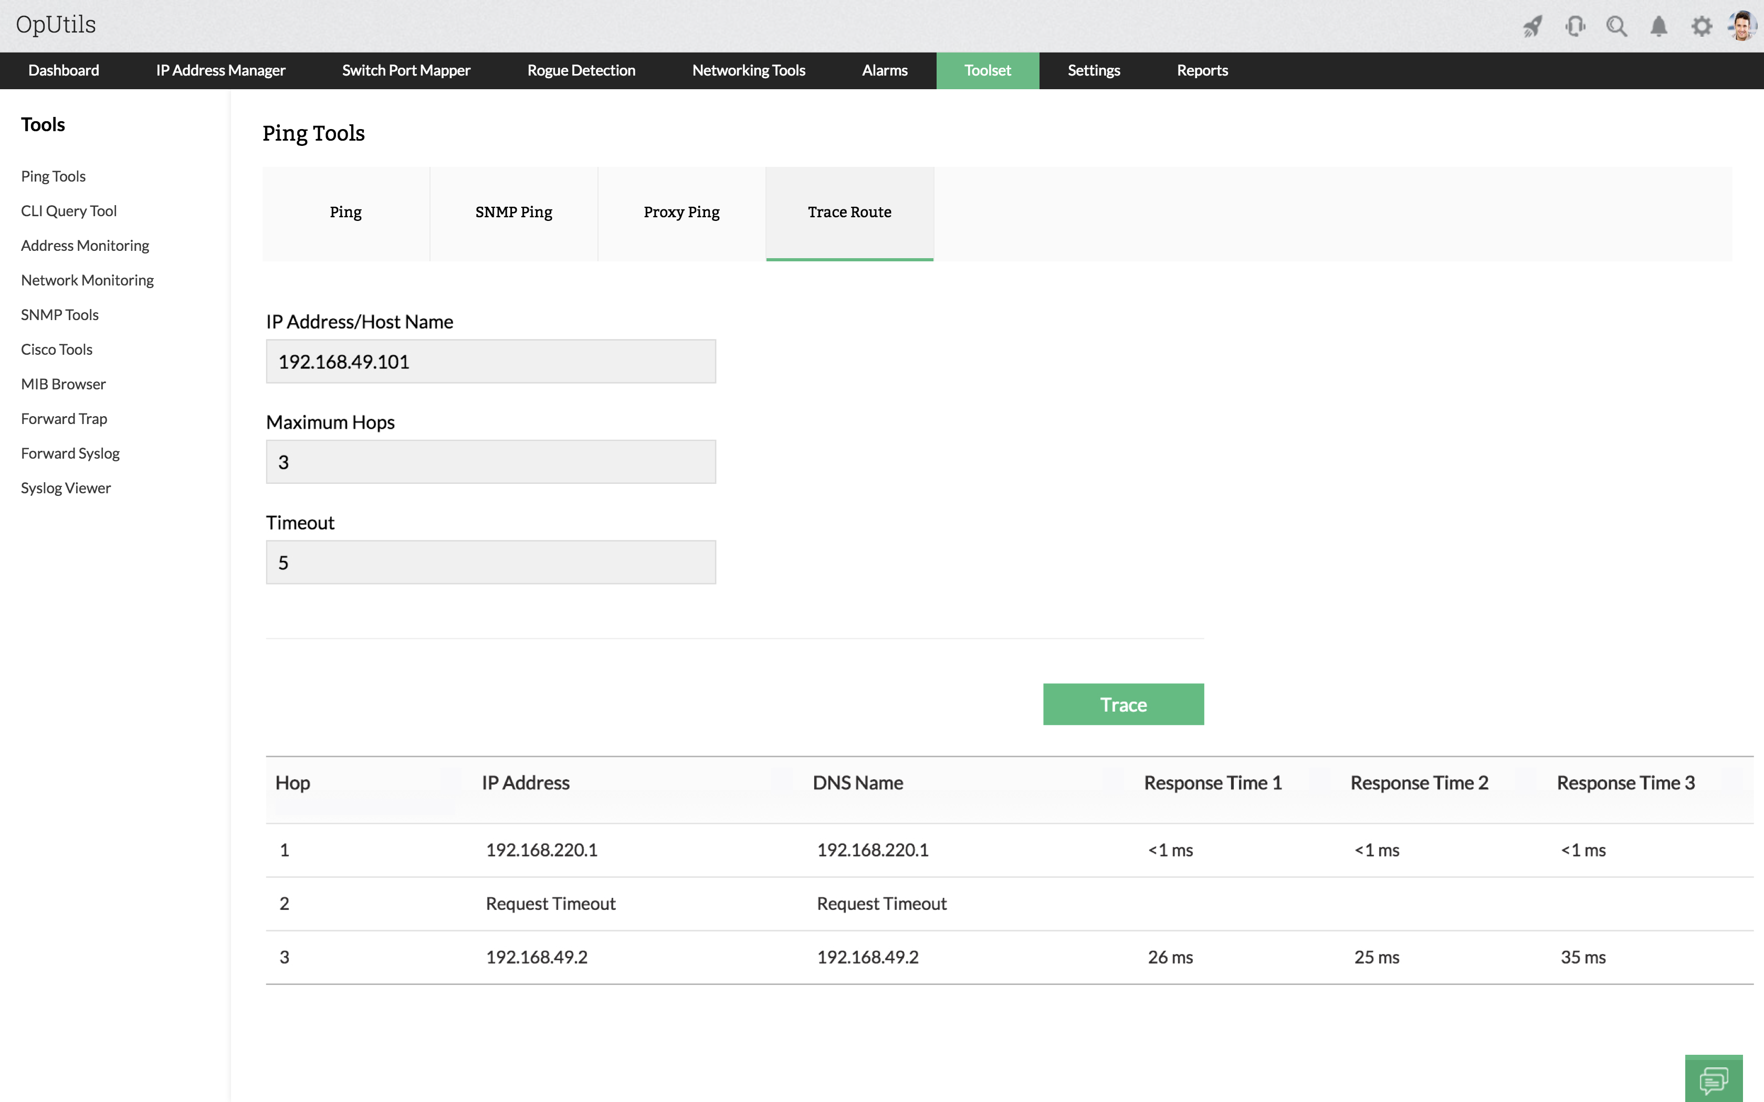
Task: Click the rocket quick-start icon
Action: pyautogui.click(x=1532, y=27)
